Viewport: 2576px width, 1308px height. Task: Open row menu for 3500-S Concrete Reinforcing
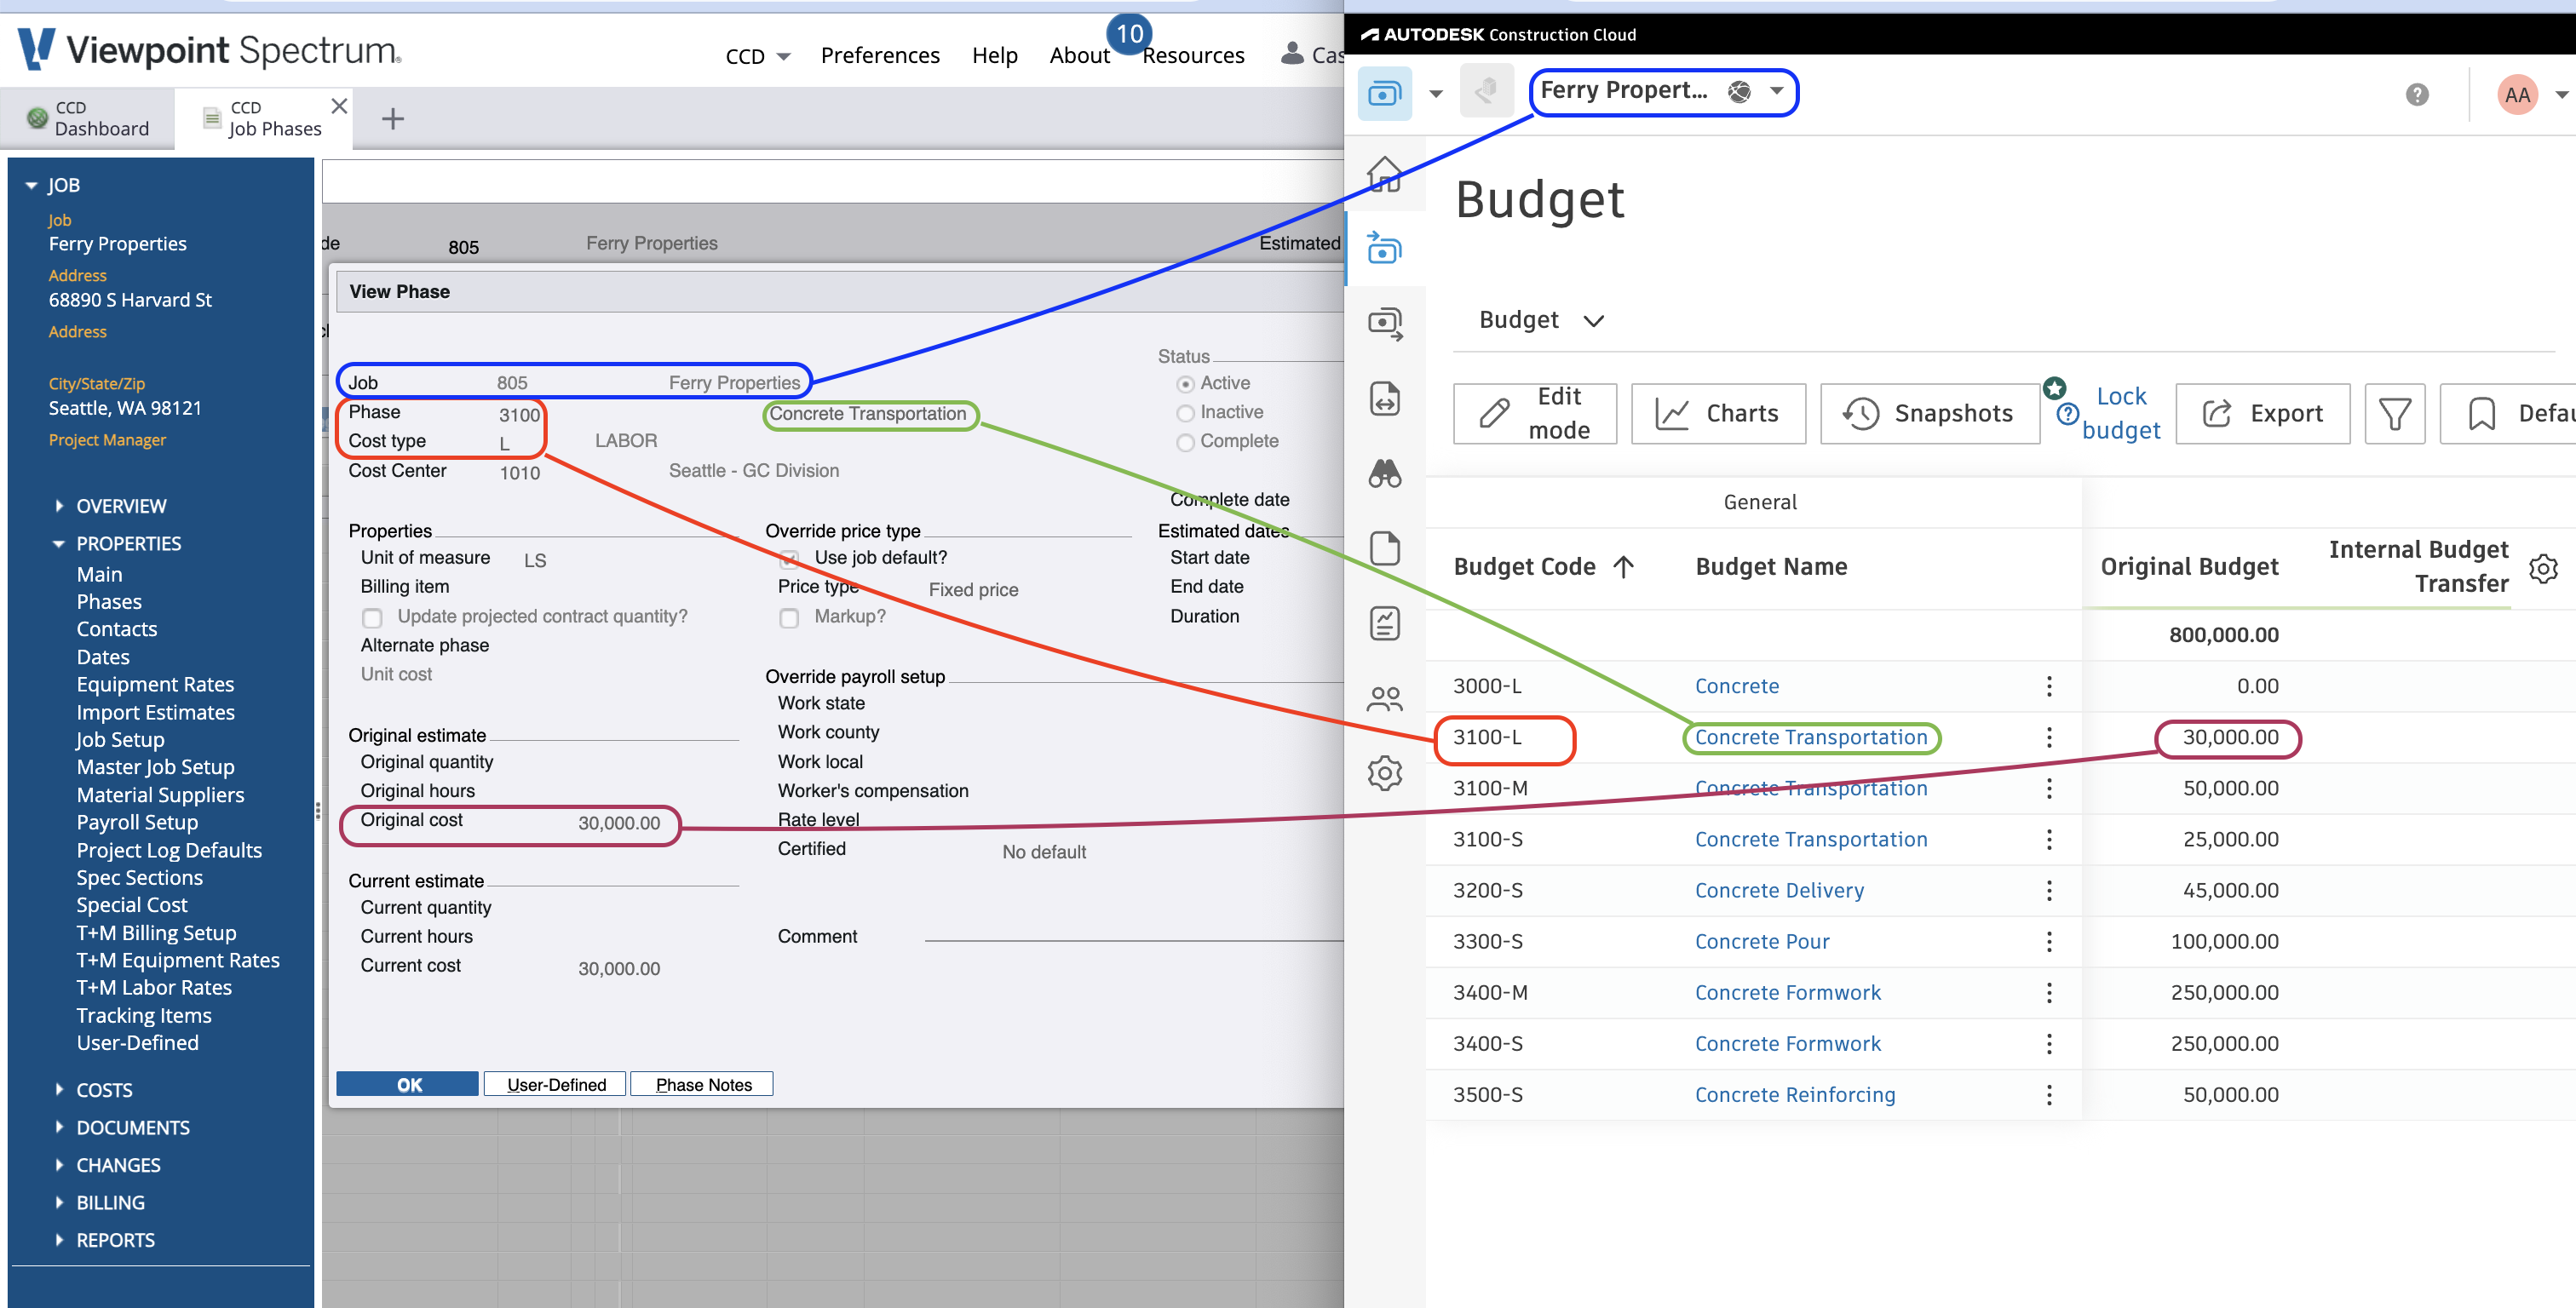click(2049, 1094)
